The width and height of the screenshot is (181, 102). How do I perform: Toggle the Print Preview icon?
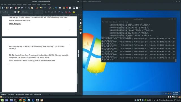pos(22,8)
